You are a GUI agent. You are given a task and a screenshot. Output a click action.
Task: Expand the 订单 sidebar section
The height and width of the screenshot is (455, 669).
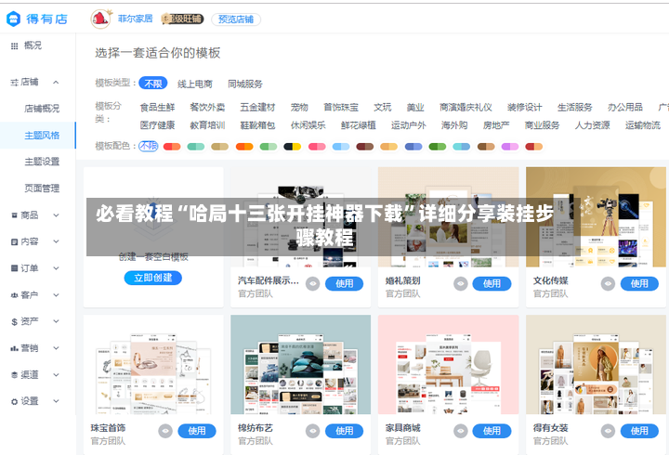click(x=56, y=268)
